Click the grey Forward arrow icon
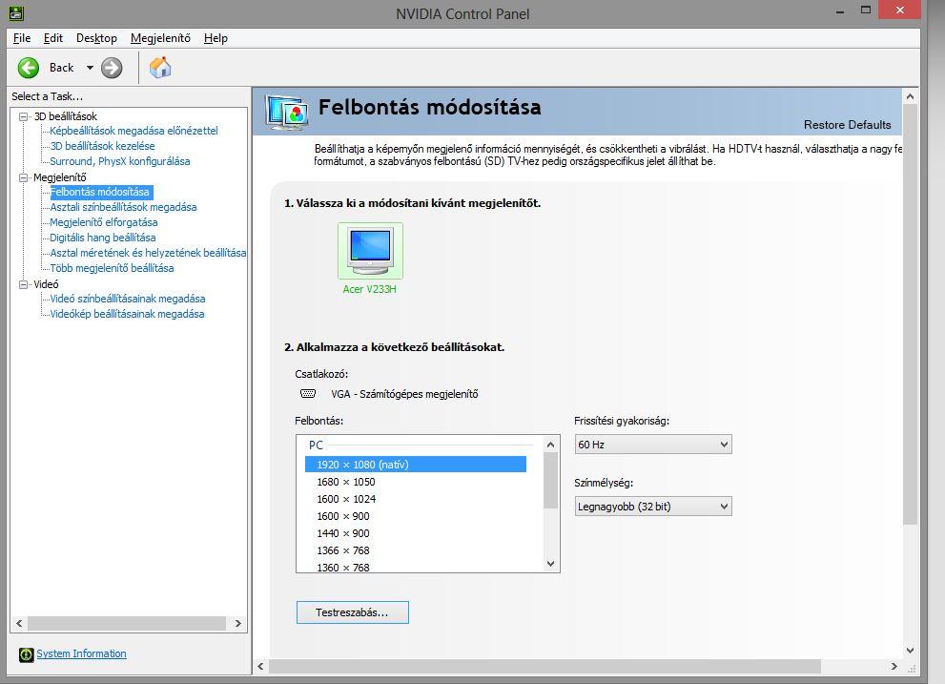The height and width of the screenshot is (684, 945). point(112,68)
